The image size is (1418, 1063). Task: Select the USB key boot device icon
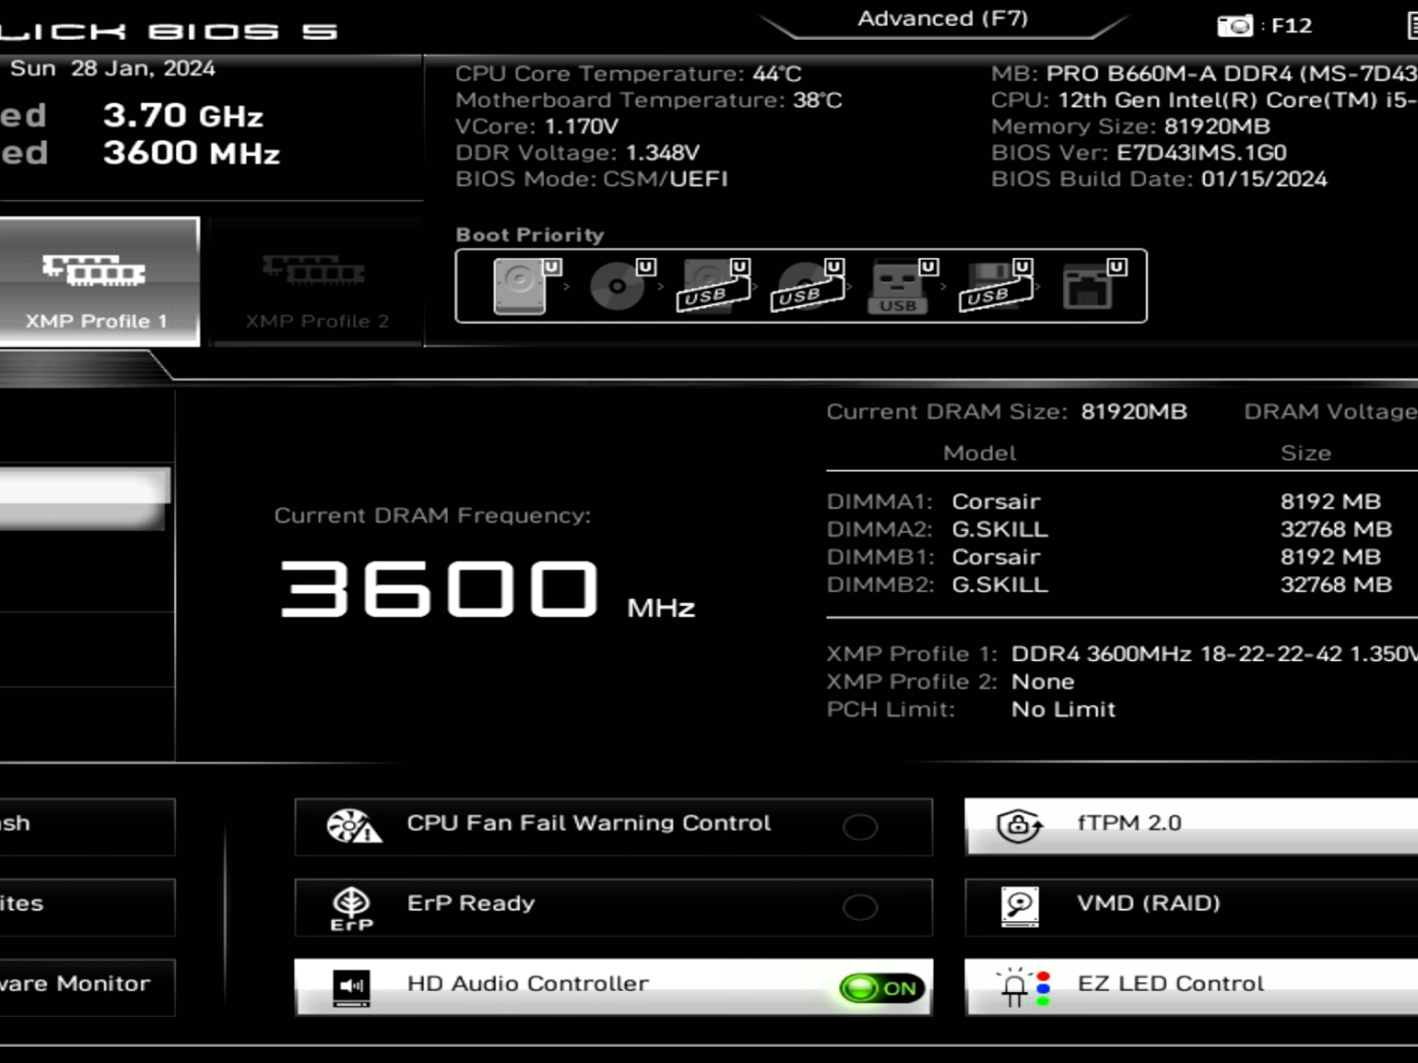pyautogui.click(x=899, y=286)
